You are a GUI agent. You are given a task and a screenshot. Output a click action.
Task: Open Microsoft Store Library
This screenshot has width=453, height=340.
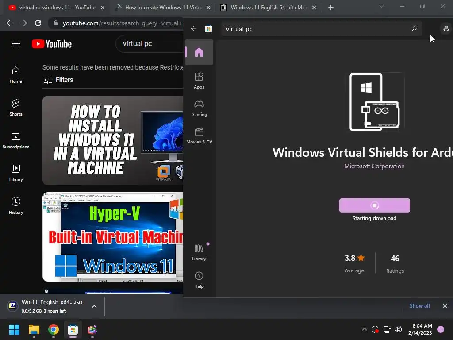click(x=199, y=252)
